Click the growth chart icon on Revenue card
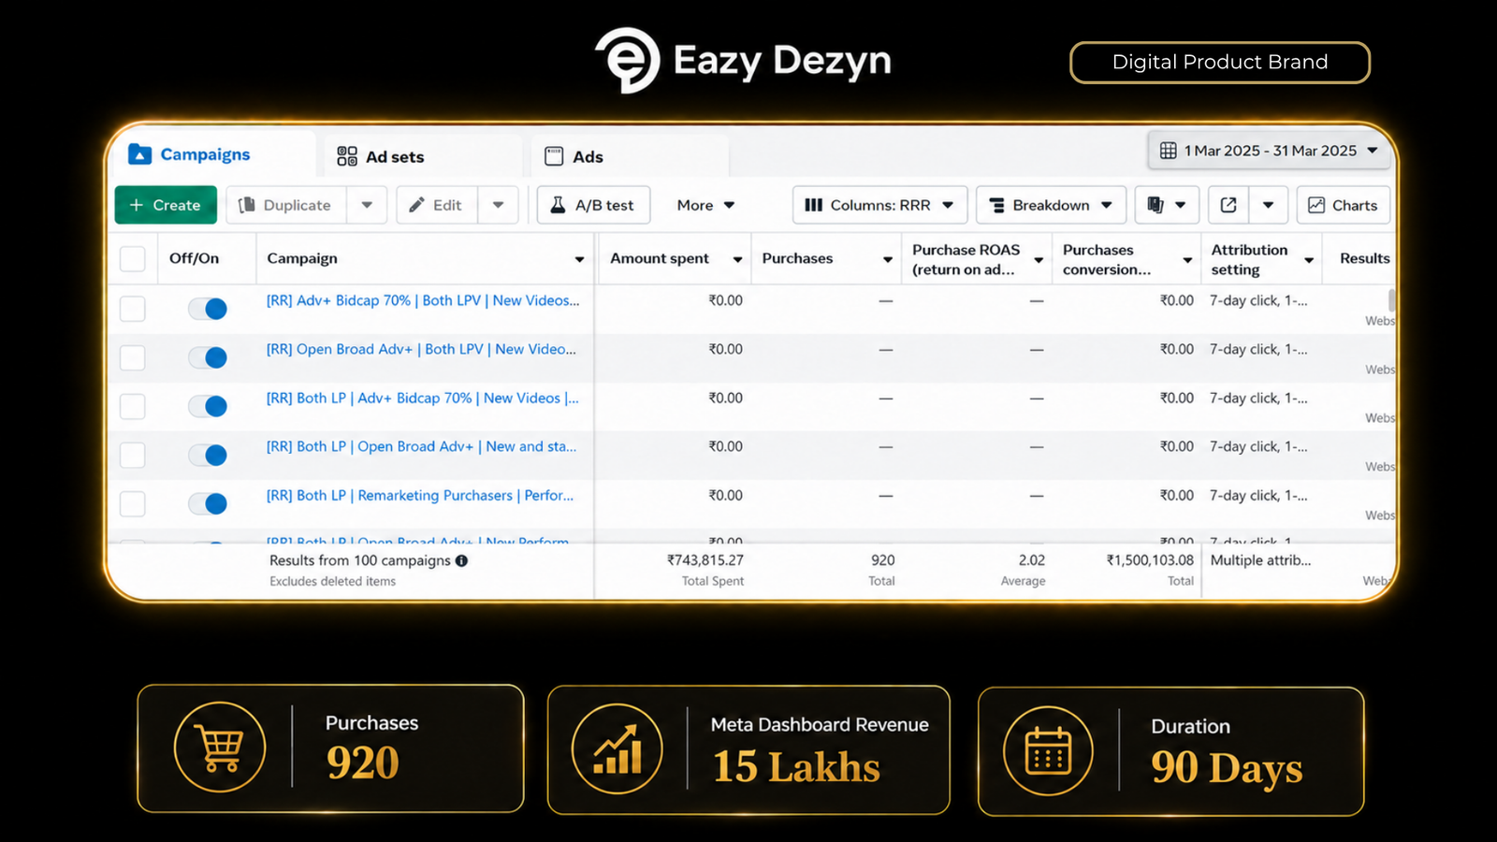The image size is (1497, 842). pos(618,749)
